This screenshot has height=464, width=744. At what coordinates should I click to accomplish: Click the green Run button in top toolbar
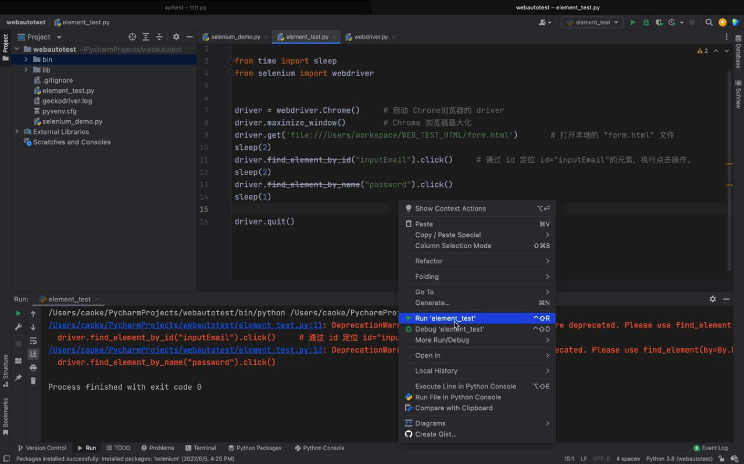pos(633,23)
